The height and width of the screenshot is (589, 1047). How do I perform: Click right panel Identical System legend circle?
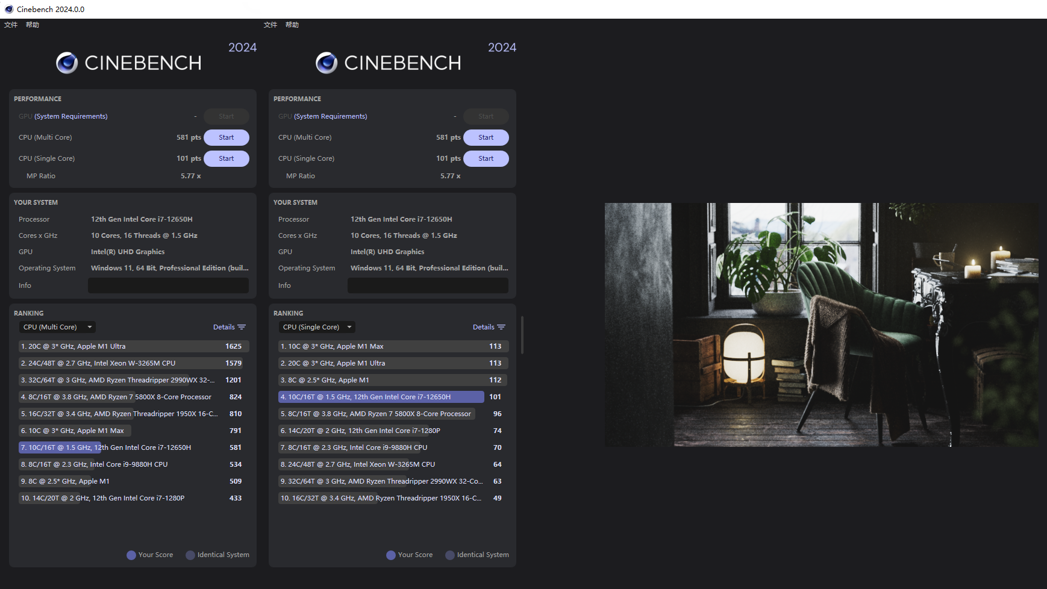pyautogui.click(x=450, y=555)
